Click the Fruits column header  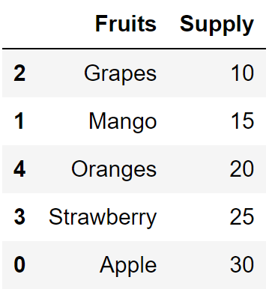(x=126, y=24)
